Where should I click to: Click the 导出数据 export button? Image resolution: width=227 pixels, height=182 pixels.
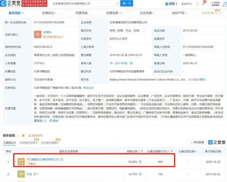pos(197,142)
